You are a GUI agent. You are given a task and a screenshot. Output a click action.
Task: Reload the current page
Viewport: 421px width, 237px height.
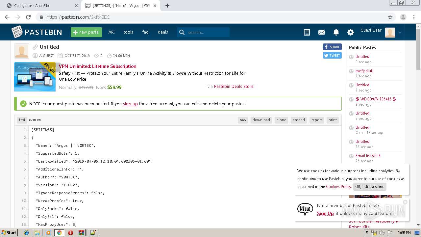pos(28,17)
